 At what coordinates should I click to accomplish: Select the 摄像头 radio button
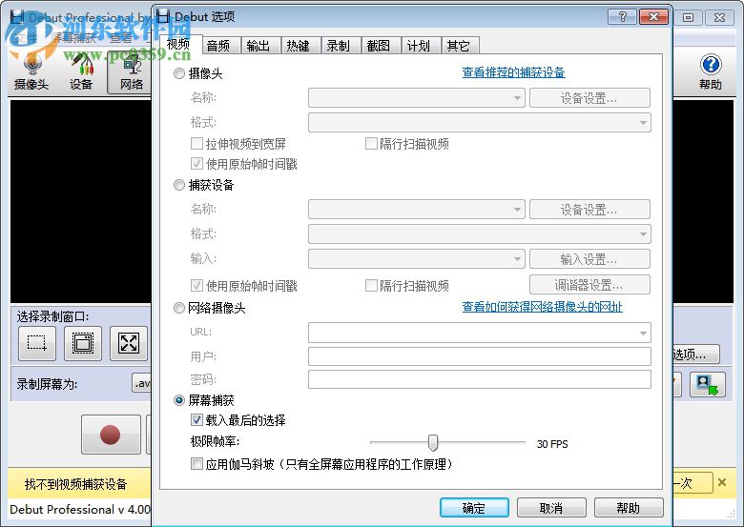pos(179,73)
